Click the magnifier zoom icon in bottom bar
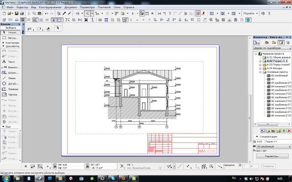Viewport: 292px width, 182px height. [211, 167]
